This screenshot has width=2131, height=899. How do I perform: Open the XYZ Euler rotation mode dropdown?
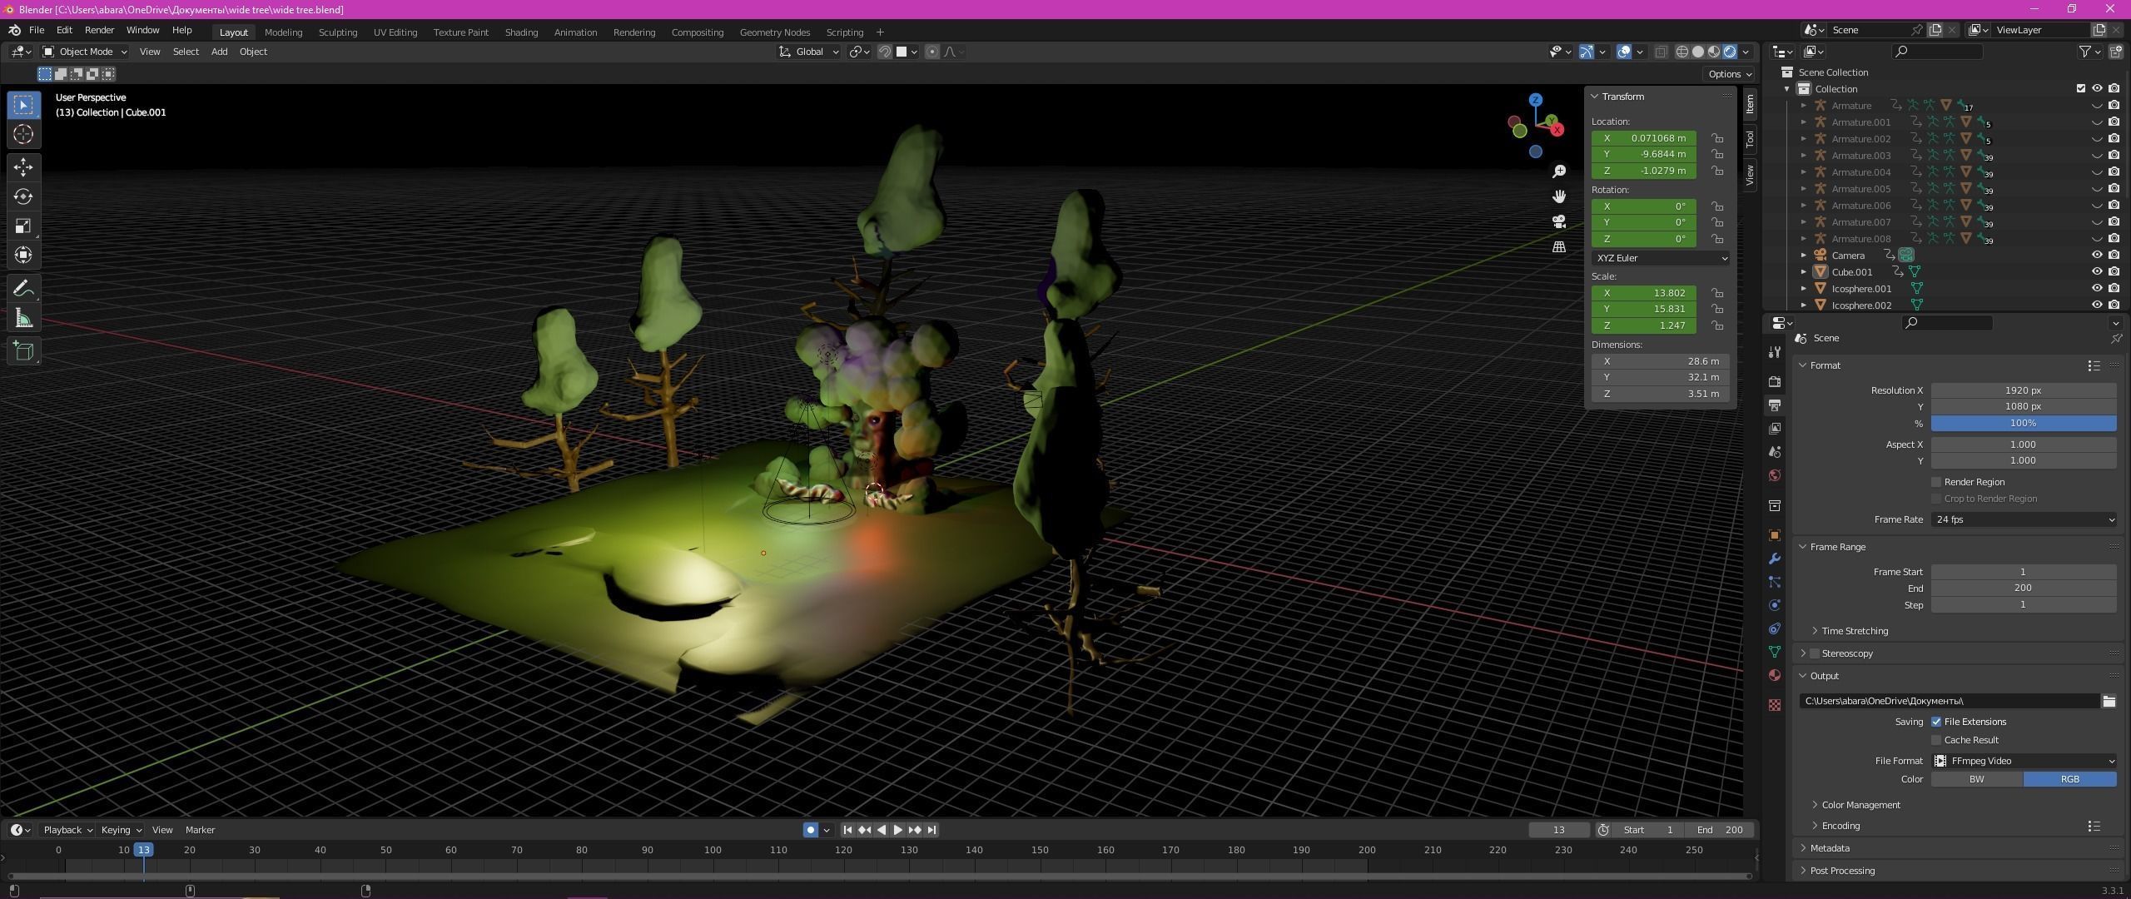pos(1660,258)
